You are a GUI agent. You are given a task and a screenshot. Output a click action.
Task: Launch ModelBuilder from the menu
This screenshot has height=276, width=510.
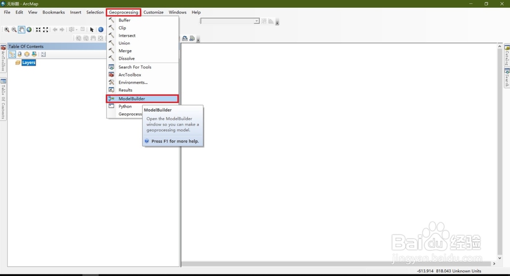pyautogui.click(x=143, y=98)
